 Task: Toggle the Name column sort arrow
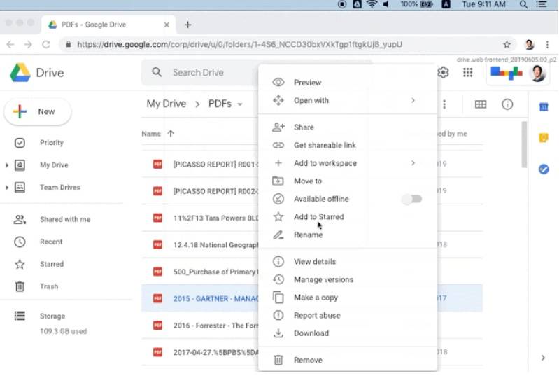click(171, 134)
